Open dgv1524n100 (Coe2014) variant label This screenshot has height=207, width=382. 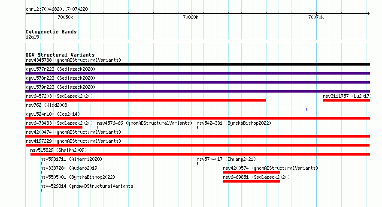(53, 114)
